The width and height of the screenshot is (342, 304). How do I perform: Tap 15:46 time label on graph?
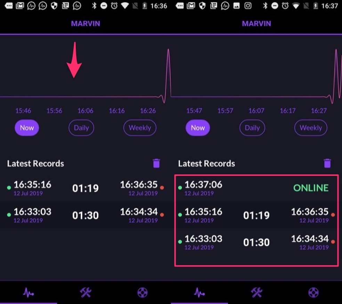(23, 111)
